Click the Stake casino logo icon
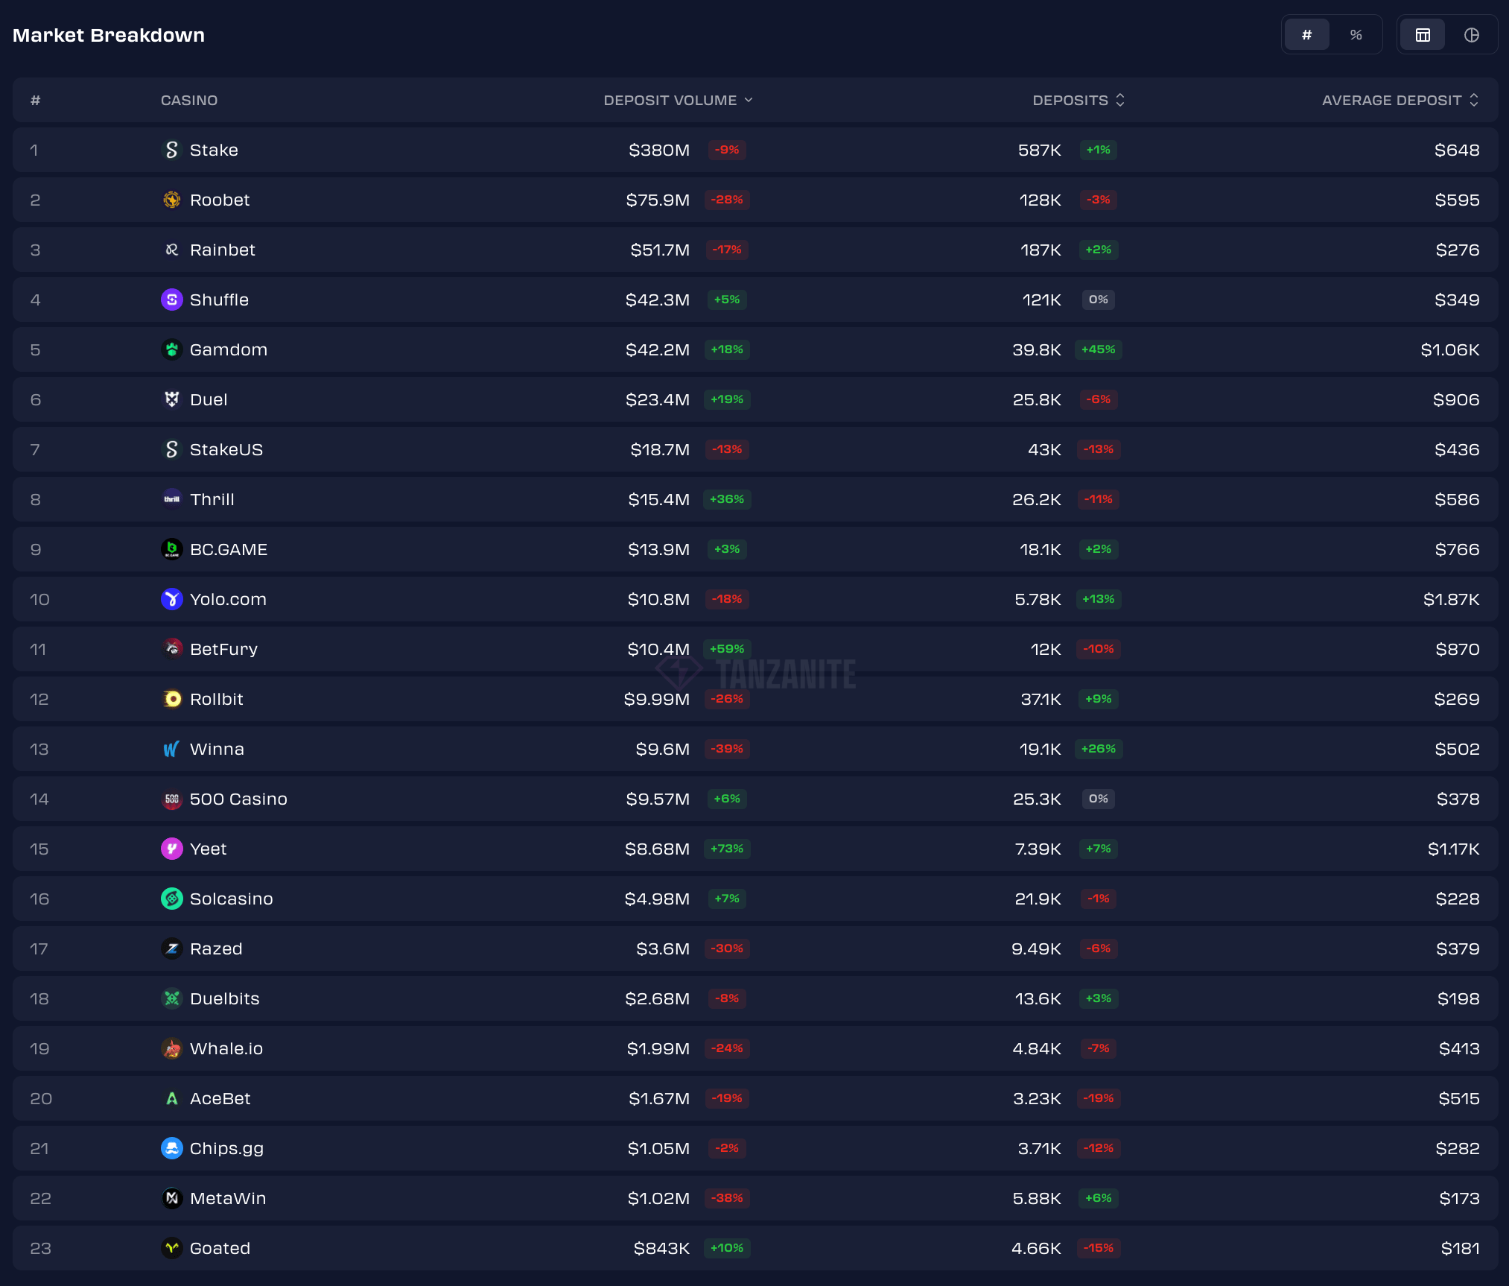The image size is (1509, 1286). 172,150
